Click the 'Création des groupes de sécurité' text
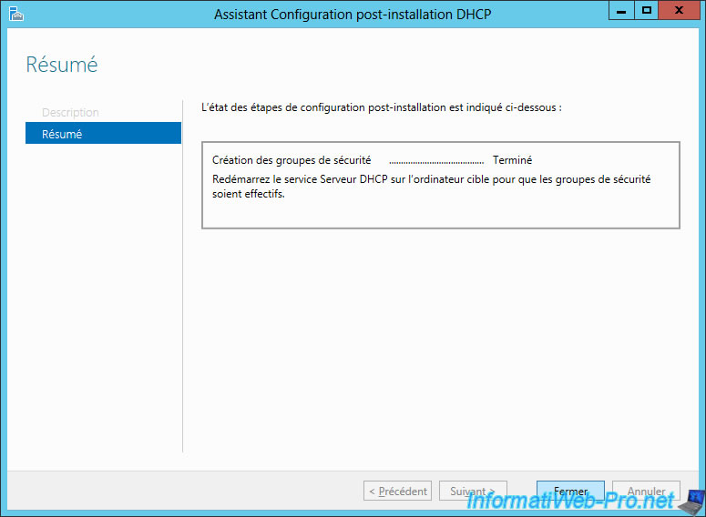The height and width of the screenshot is (517, 706). click(x=292, y=160)
